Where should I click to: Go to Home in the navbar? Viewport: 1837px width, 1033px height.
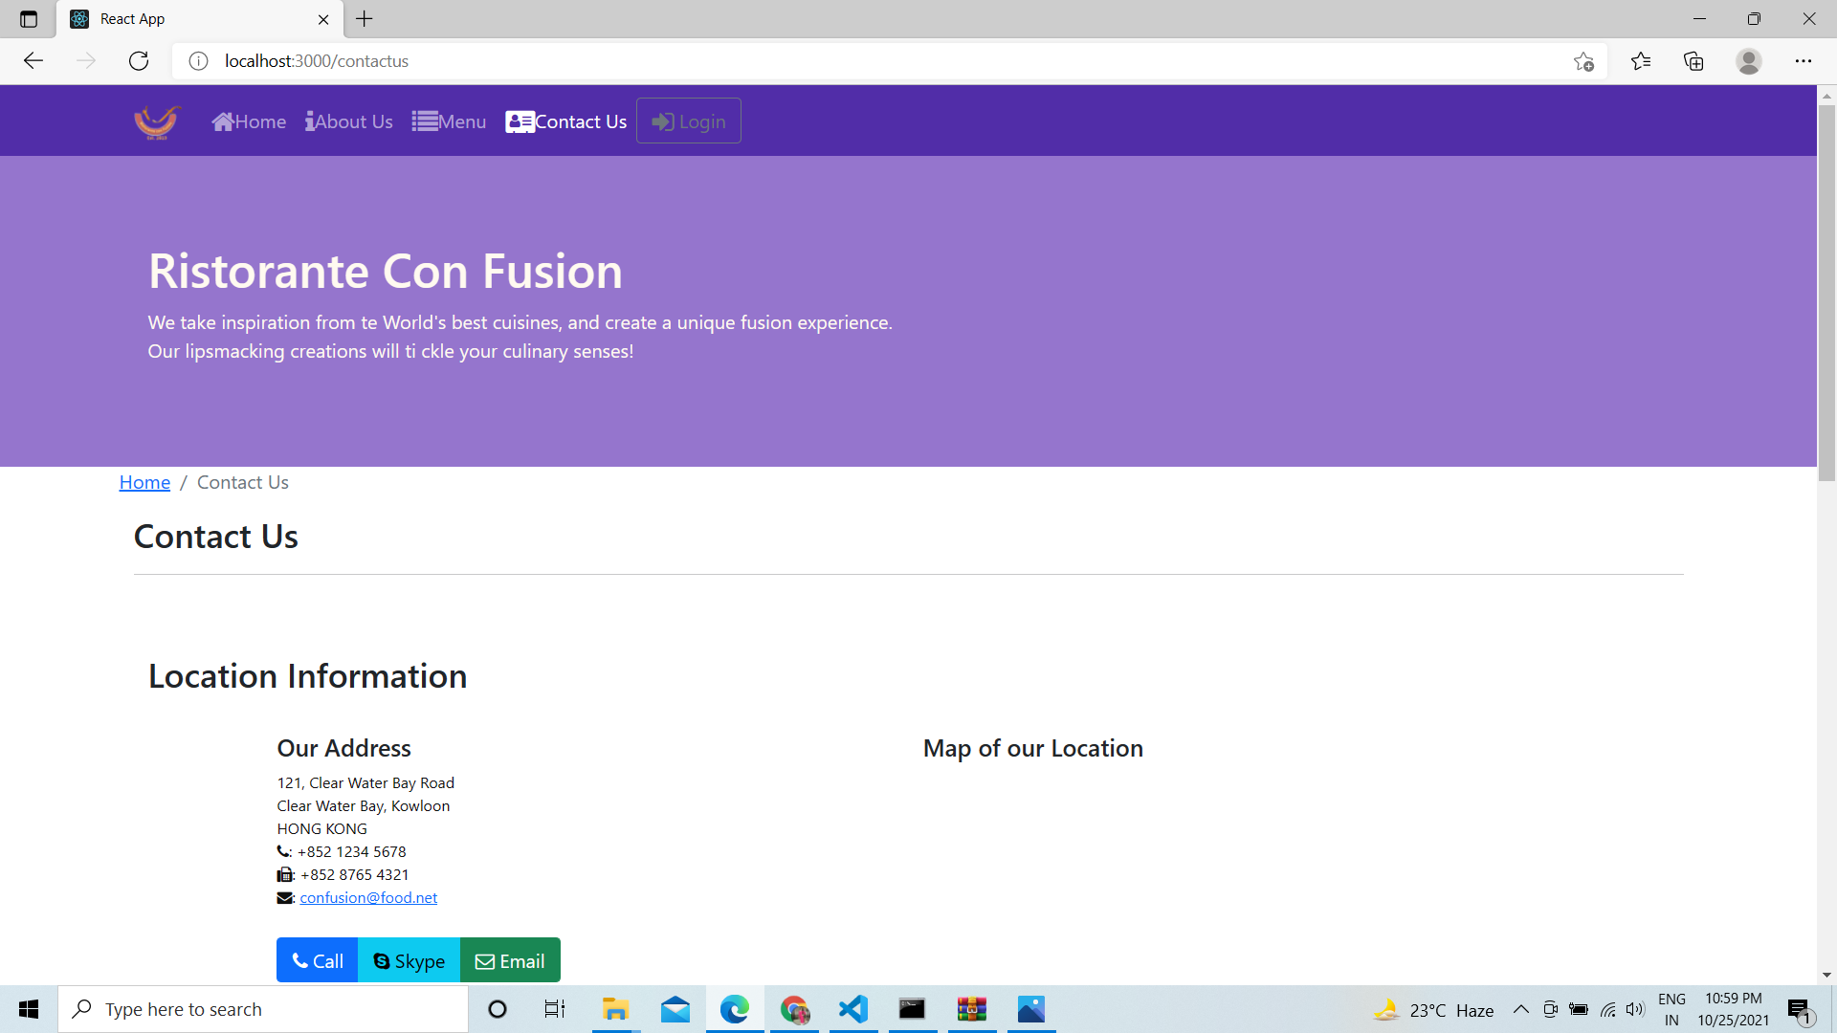[249, 121]
